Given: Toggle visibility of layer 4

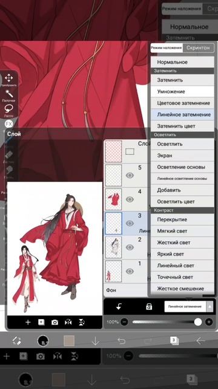Looking at the screenshot, I should 130,199.
